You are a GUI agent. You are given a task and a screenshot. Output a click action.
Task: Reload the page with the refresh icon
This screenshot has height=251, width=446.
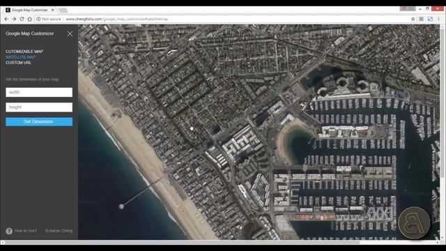coord(22,19)
